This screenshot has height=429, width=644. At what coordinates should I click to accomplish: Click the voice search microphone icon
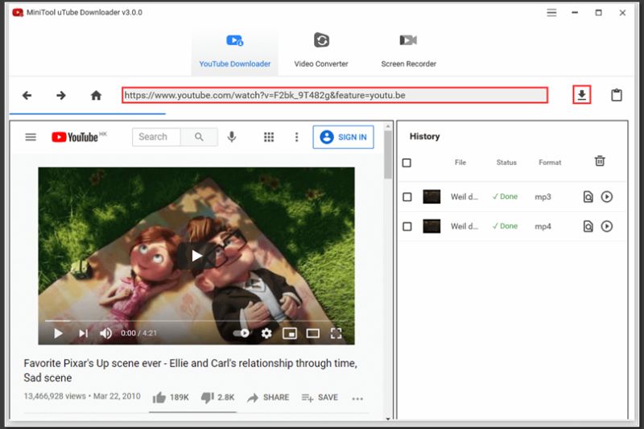(x=232, y=137)
